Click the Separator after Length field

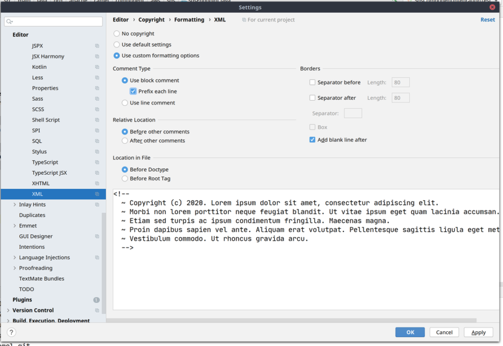click(x=401, y=98)
